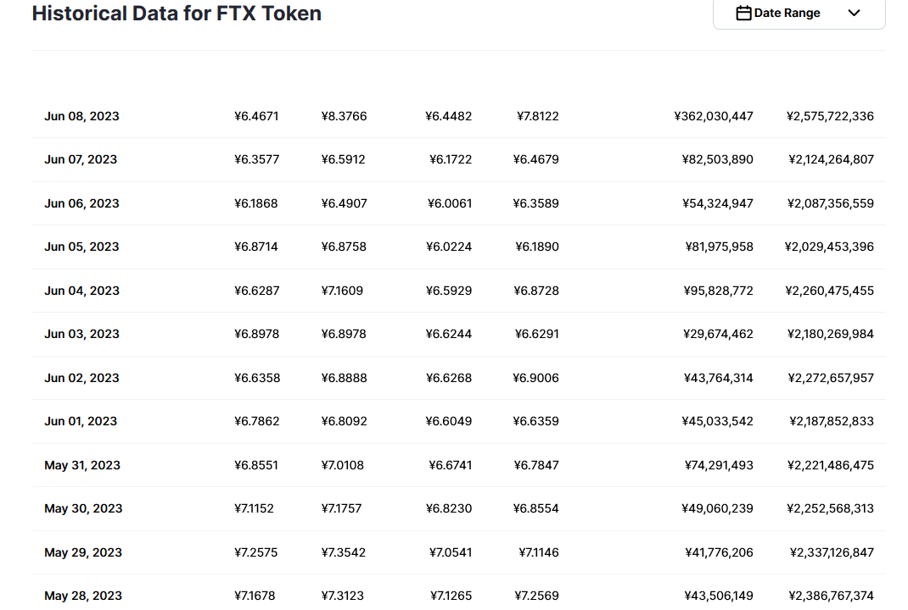Select the Jun 08, 2023 row date
908x610 pixels.
(x=81, y=116)
